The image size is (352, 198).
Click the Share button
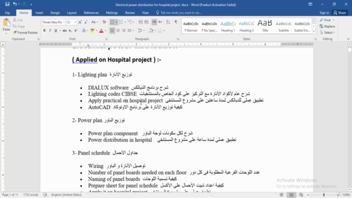click(x=340, y=13)
